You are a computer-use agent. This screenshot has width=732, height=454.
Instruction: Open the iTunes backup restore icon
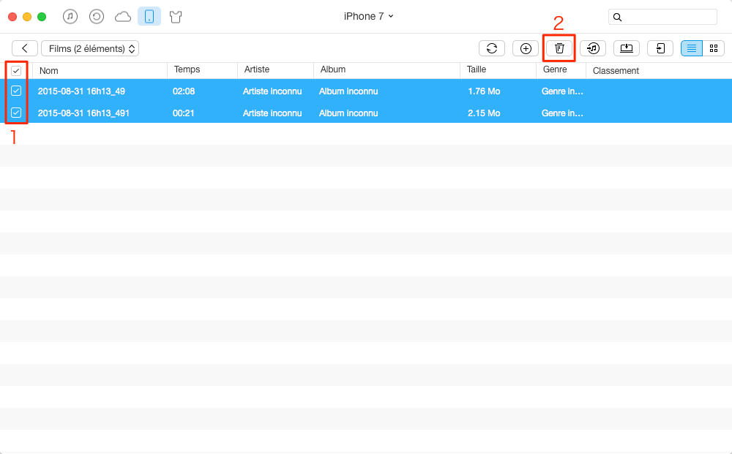(97, 17)
